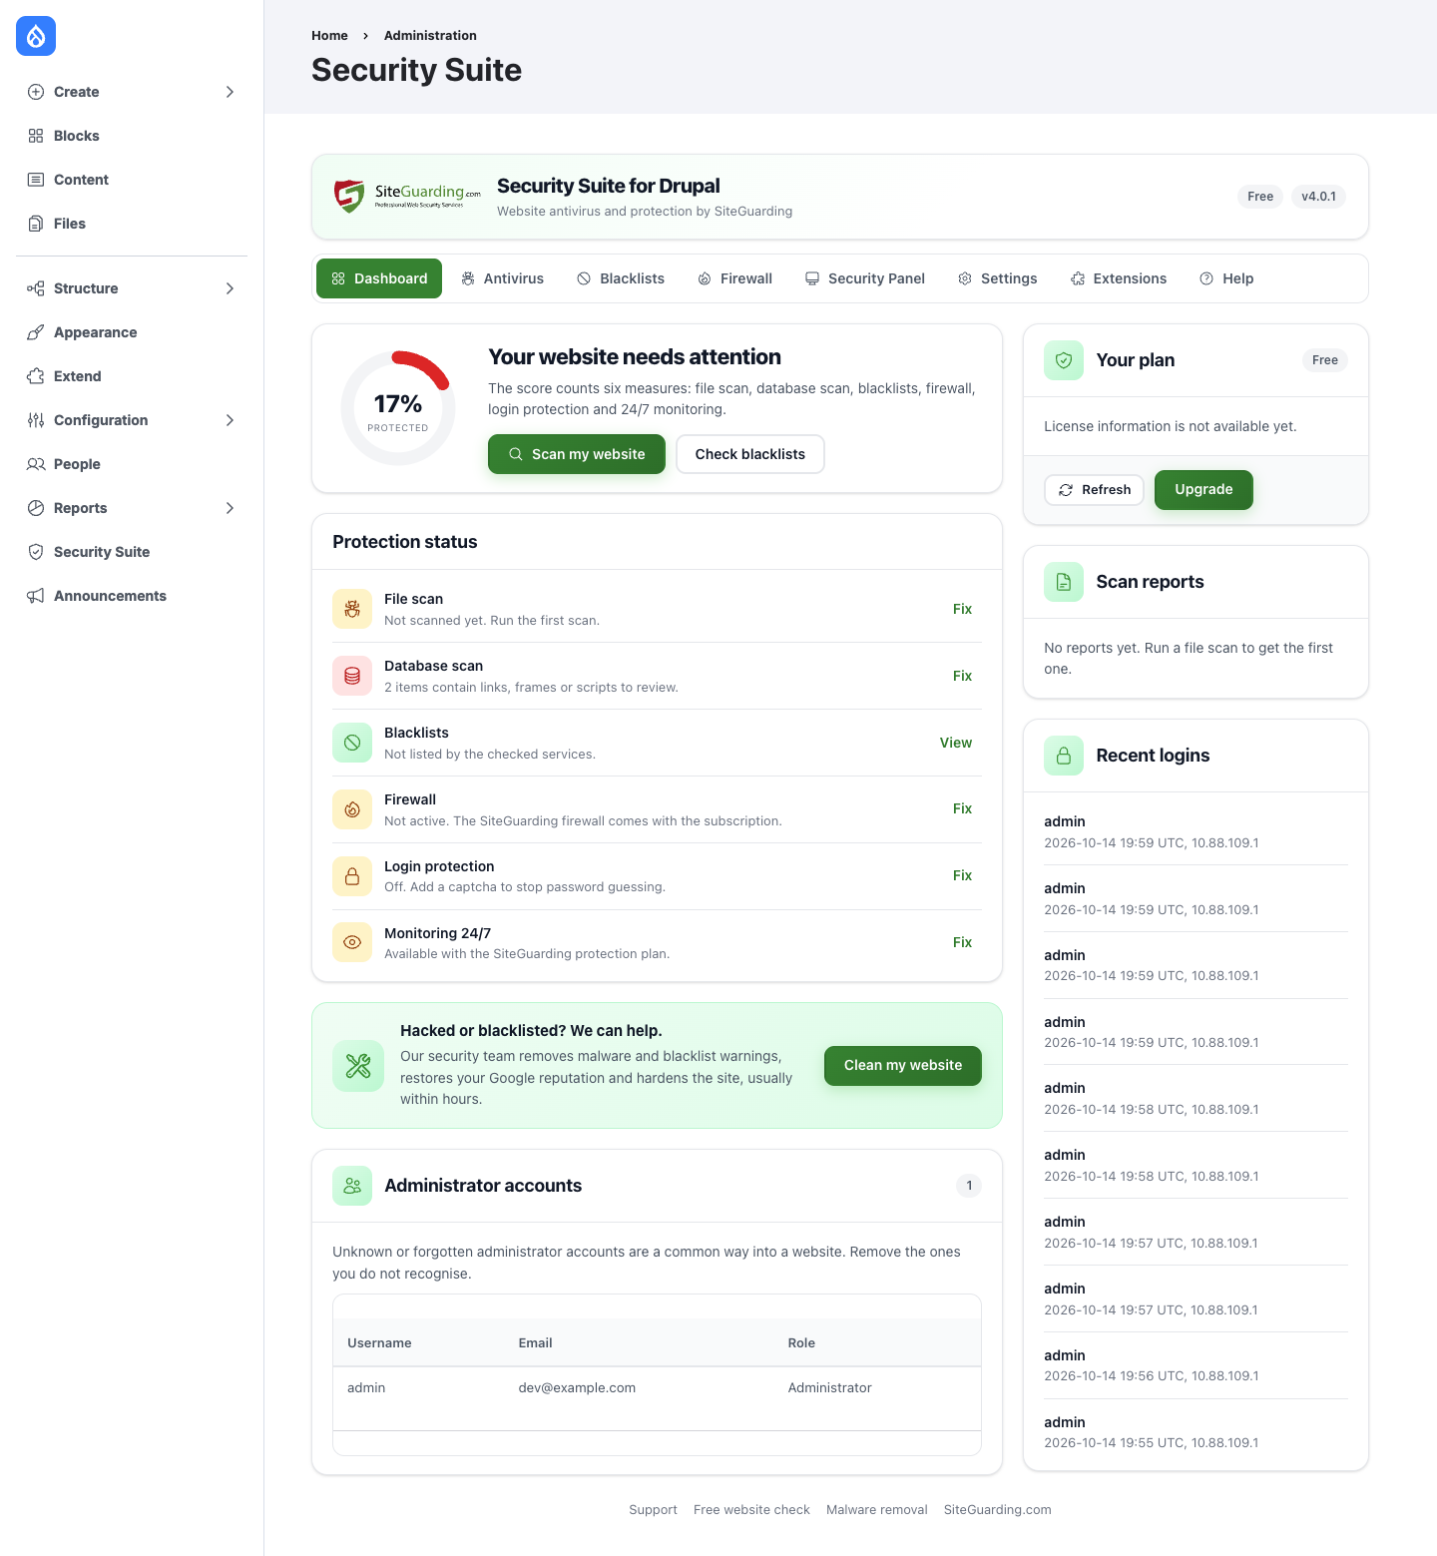
Task: Expand the Reports submenu chevron
Action: coord(230,508)
